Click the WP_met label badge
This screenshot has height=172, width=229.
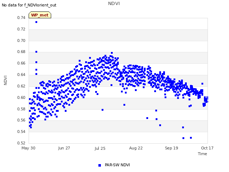point(40,15)
